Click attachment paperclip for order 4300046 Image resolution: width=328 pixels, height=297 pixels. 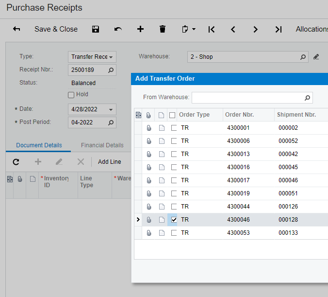pyautogui.click(x=149, y=220)
